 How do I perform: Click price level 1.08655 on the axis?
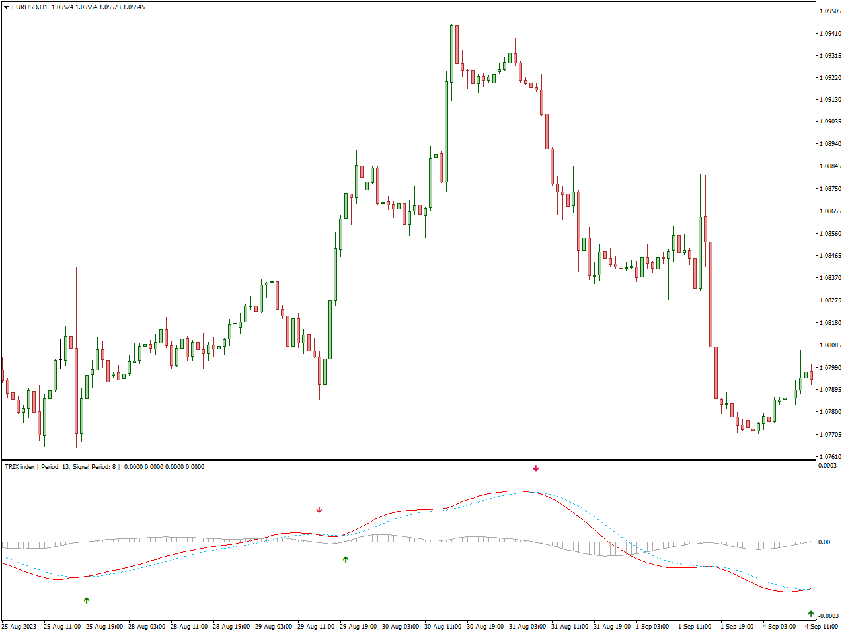(x=830, y=211)
